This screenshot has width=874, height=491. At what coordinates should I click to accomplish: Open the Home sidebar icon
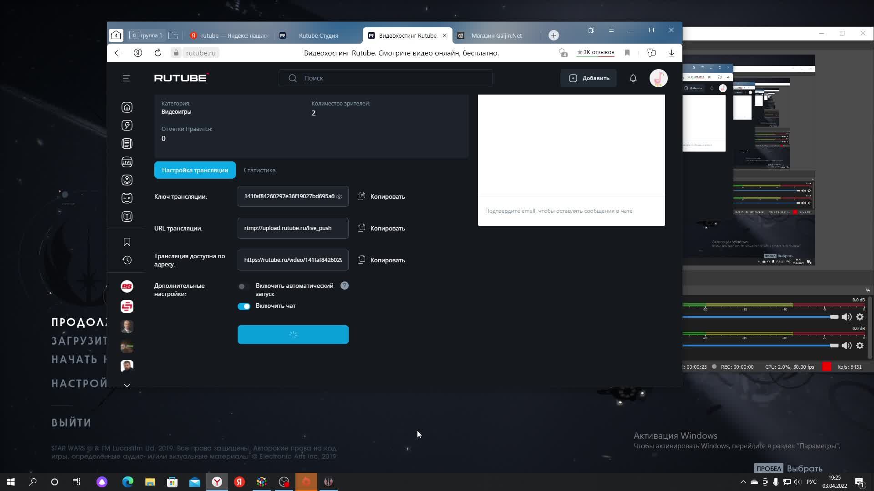127,107
